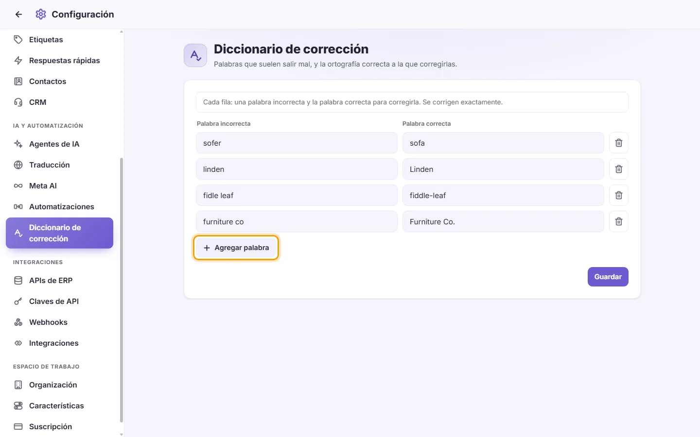Edit the correct word field 'fiddle-leaf'
The image size is (700, 437).
coord(503,195)
